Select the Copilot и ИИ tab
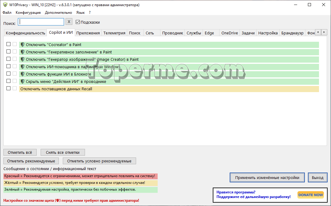Screen dimensions: 331x206 61,33
